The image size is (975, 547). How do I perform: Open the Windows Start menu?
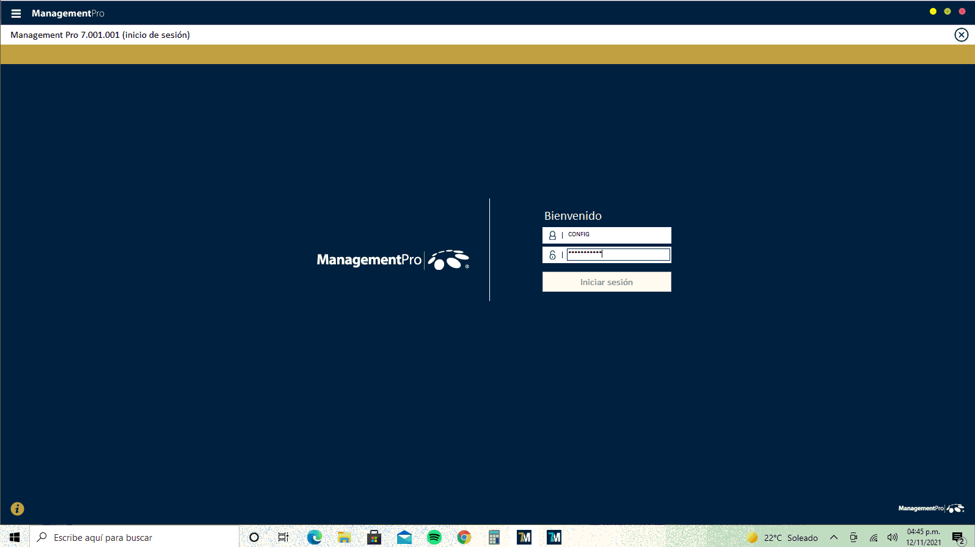[15, 537]
